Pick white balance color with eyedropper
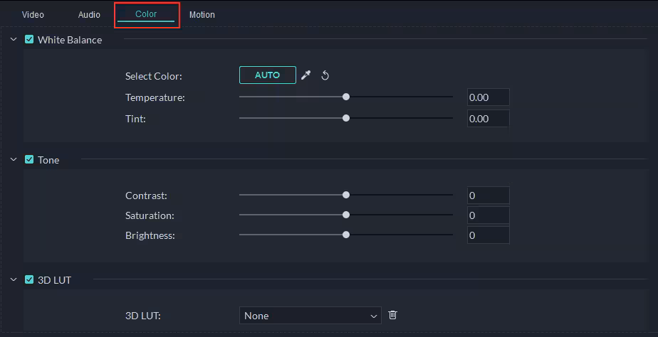 coord(306,75)
